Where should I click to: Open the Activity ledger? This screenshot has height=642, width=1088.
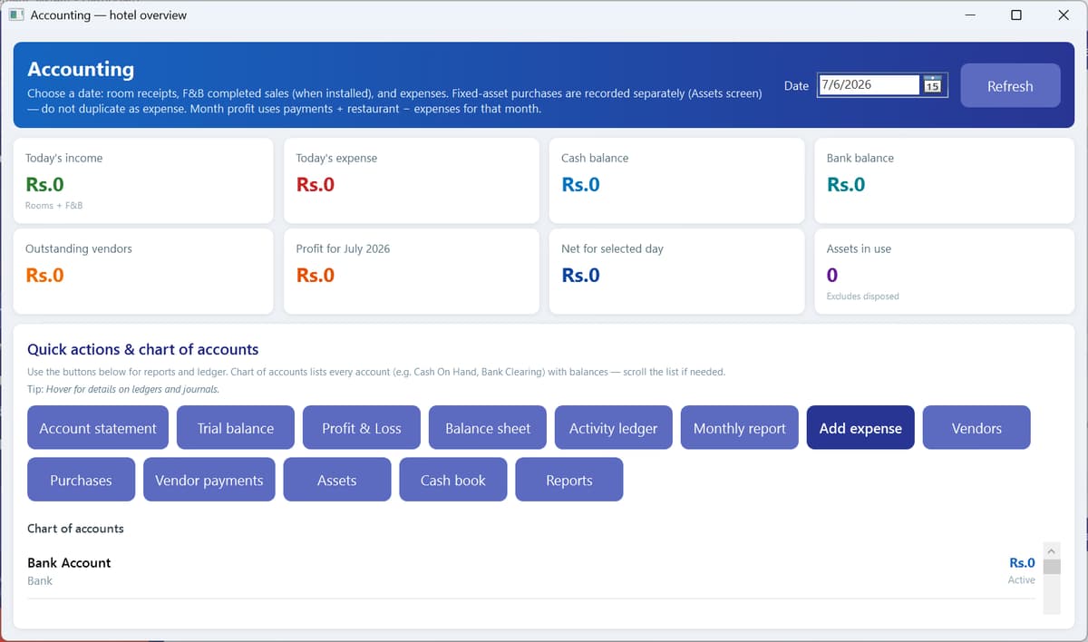pos(613,427)
